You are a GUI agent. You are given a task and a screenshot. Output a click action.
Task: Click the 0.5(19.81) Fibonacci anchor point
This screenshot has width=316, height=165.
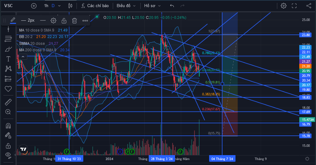[222, 84]
